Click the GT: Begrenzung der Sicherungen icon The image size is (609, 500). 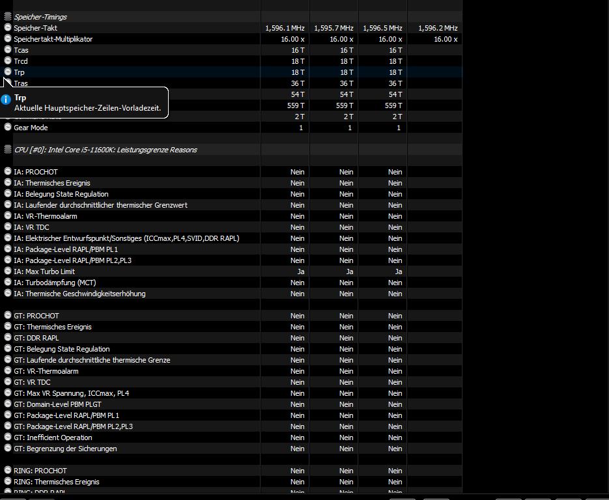pyautogui.click(x=8, y=448)
